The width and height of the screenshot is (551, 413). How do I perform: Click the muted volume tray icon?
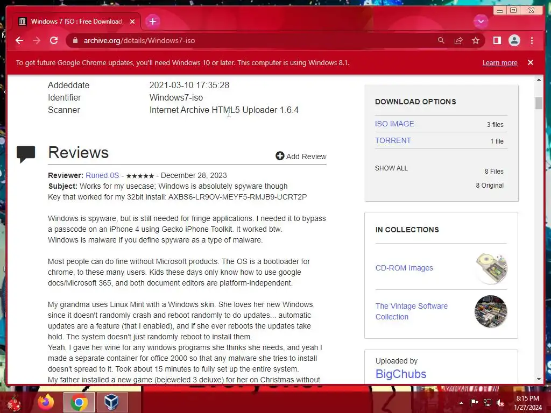click(x=500, y=402)
